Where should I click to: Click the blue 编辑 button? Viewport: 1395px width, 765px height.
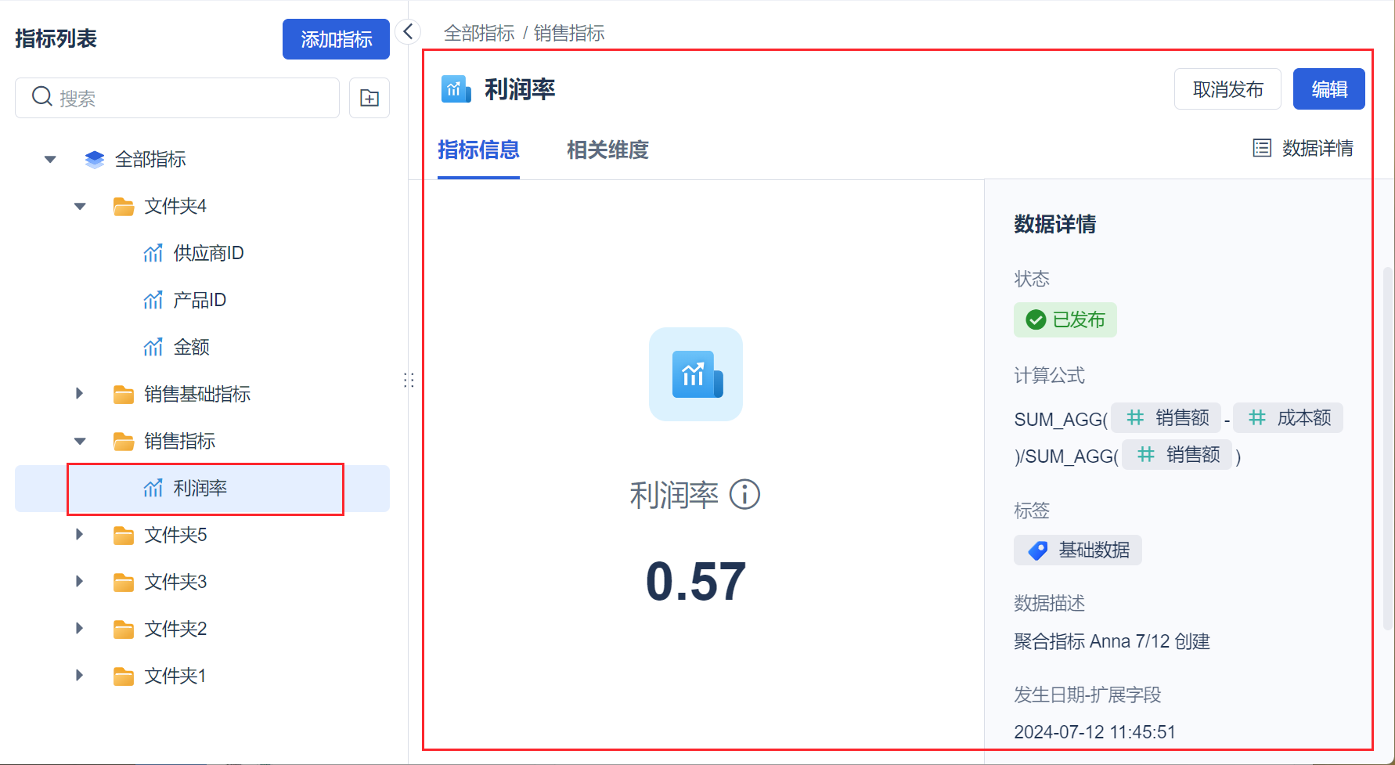tap(1329, 89)
